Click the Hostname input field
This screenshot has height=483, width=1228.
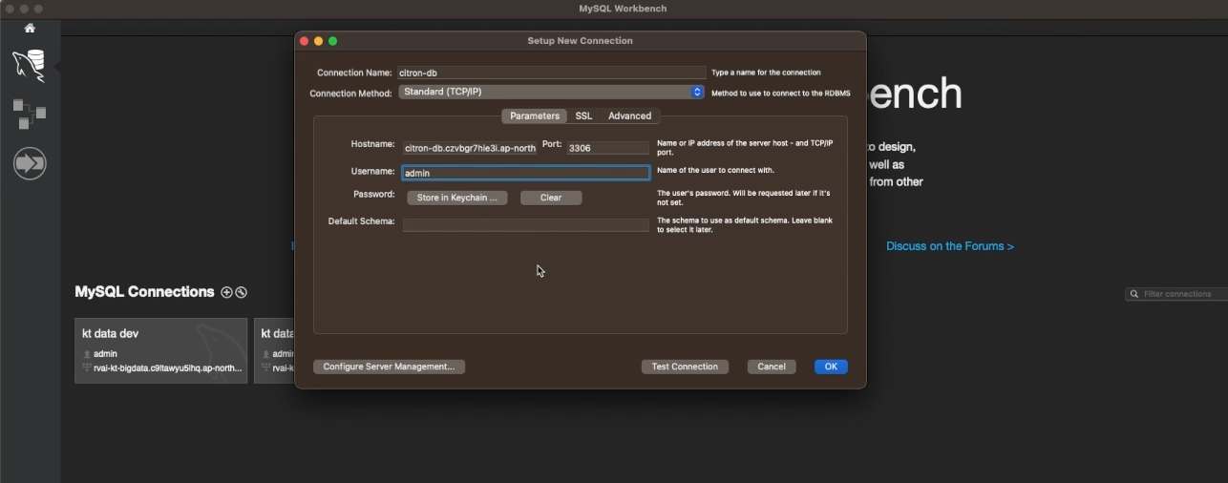pos(470,148)
